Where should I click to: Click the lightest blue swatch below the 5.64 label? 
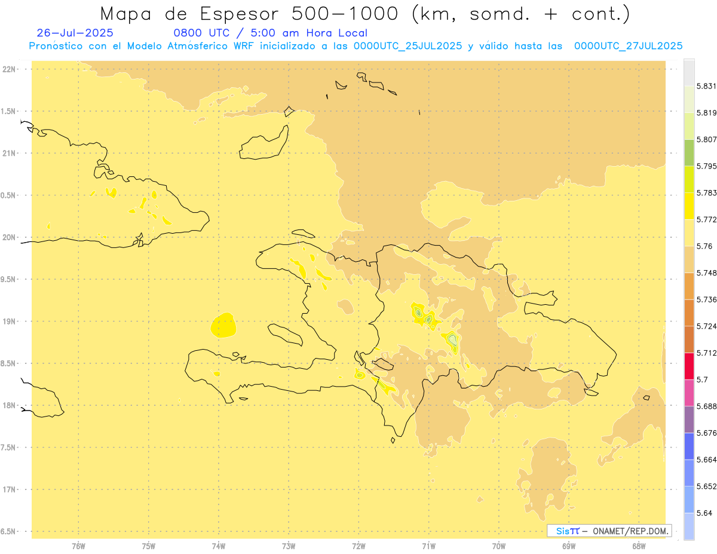[x=689, y=526]
